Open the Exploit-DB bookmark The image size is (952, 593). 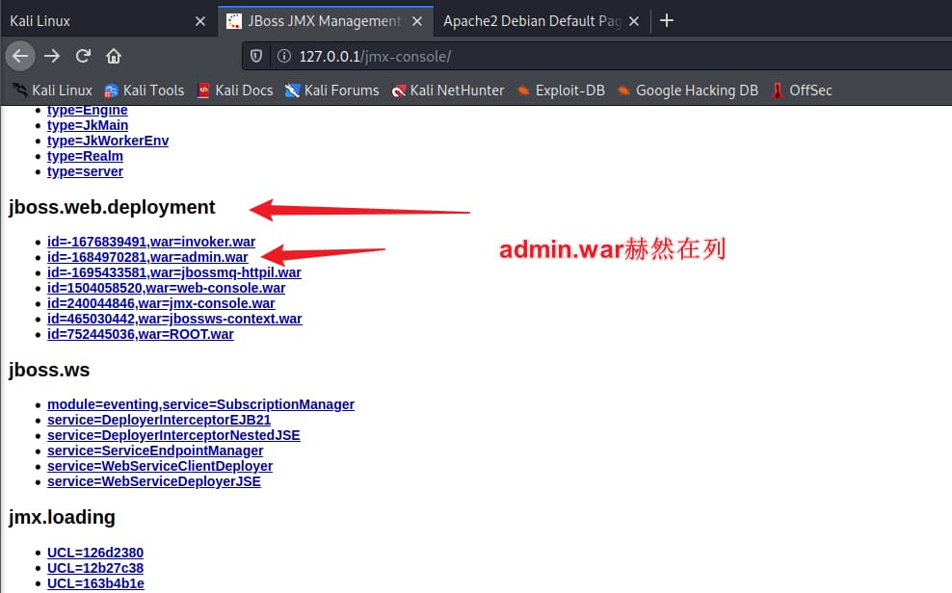click(x=561, y=90)
